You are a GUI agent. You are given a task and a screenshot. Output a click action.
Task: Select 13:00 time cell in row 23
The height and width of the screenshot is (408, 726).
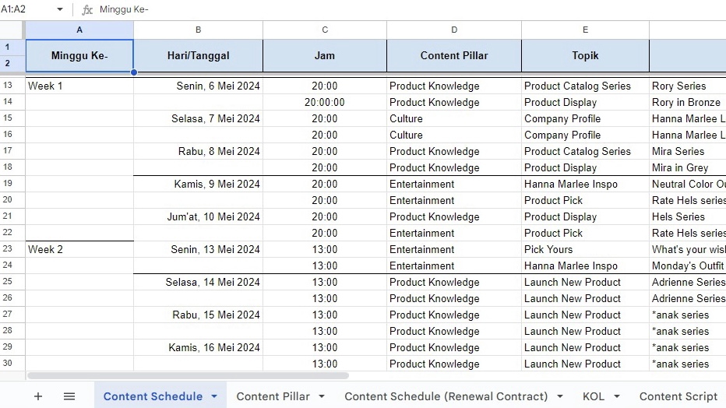coord(325,249)
